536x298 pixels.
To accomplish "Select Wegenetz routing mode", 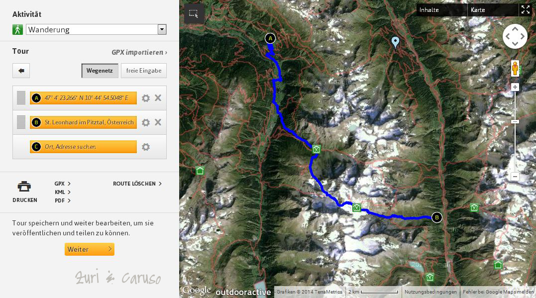I will [100, 71].
